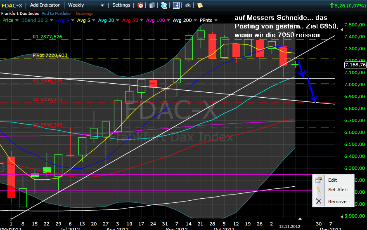Expand the Avg 100 dropdown arrow
Screen dimensions: 367x230
point(168,21)
